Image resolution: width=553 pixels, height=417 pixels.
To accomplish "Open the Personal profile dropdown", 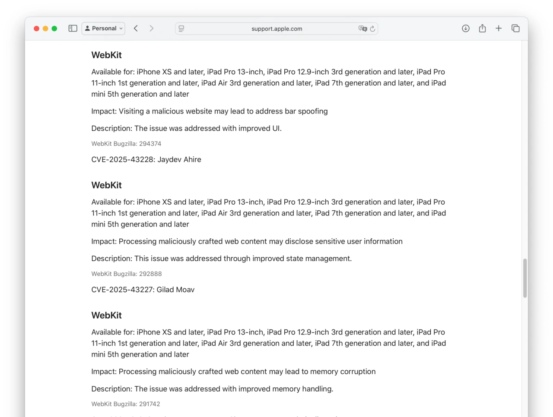I will (x=103, y=28).
